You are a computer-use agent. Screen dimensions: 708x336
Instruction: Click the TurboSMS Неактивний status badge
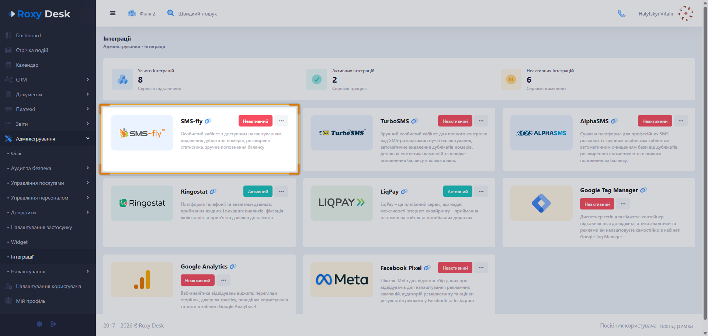[x=455, y=121]
